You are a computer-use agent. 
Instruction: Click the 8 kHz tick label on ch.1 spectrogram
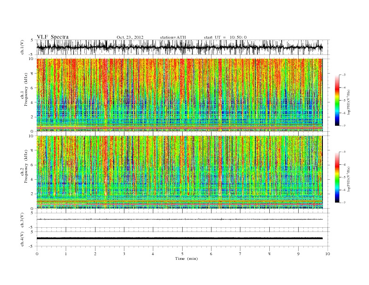pyautogui.click(x=32, y=74)
